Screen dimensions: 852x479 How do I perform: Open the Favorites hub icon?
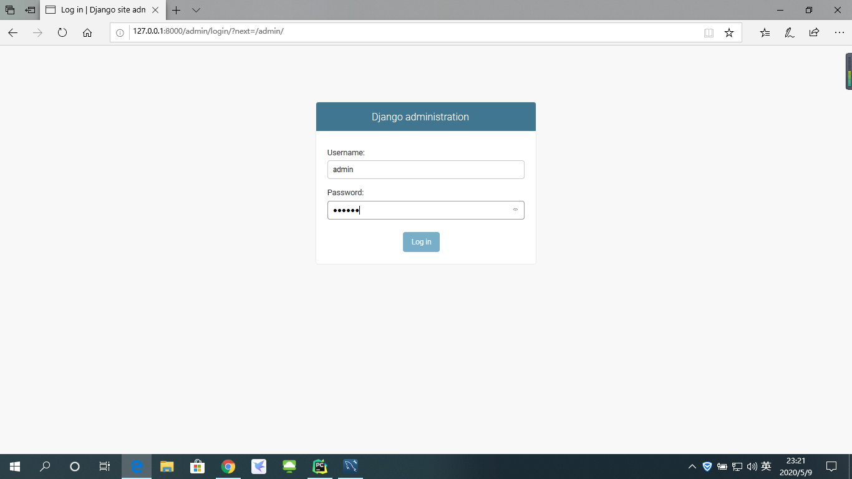pyautogui.click(x=765, y=32)
